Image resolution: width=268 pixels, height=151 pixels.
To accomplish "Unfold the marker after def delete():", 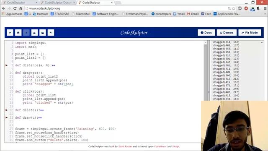I will [x=42, y=110].
